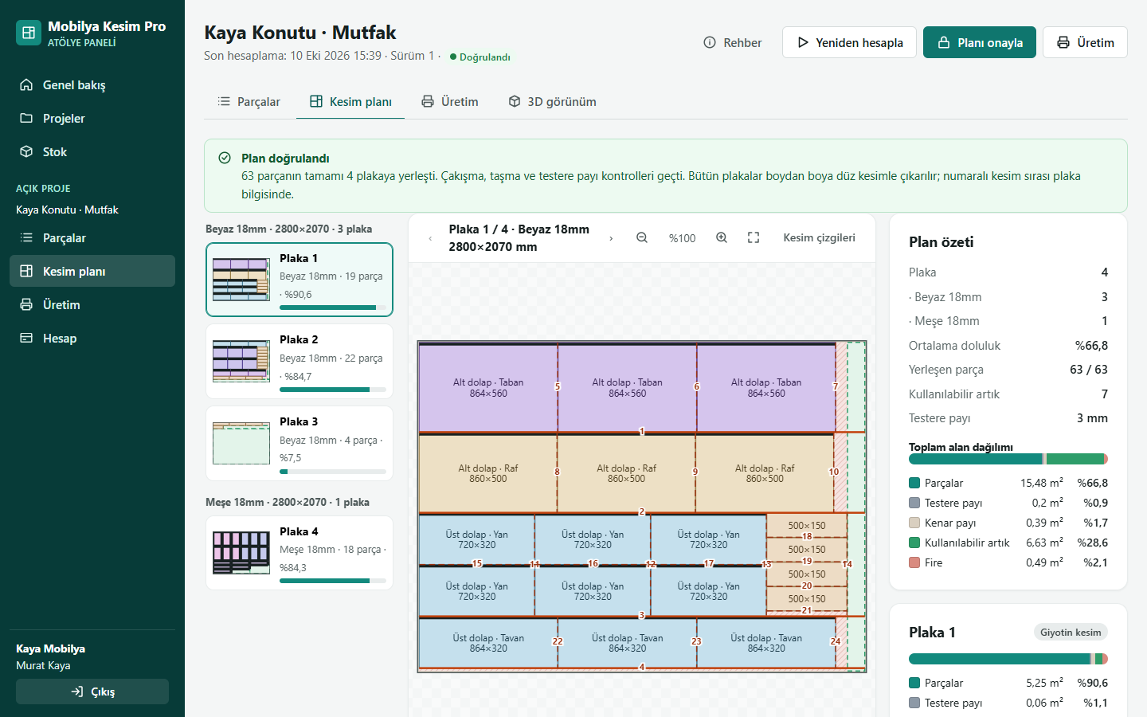
Task: Select the Kesim planı tab
Action: (350, 101)
